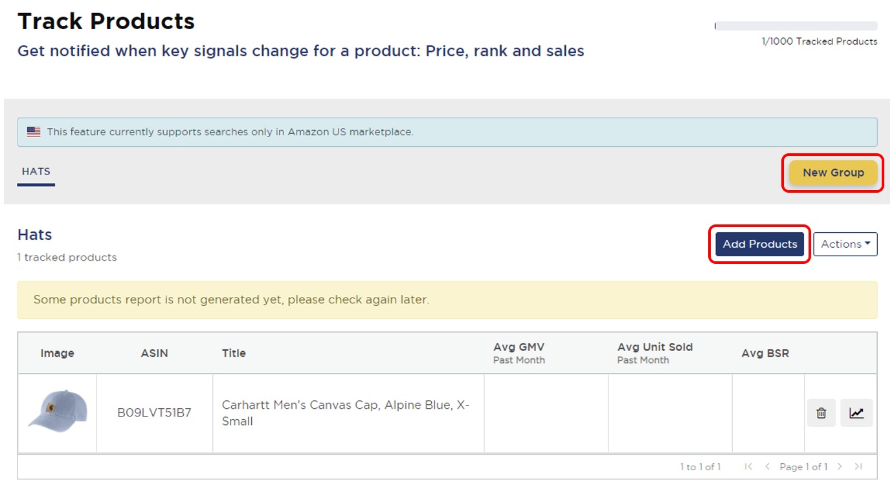Go to the first page of results

point(748,466)
